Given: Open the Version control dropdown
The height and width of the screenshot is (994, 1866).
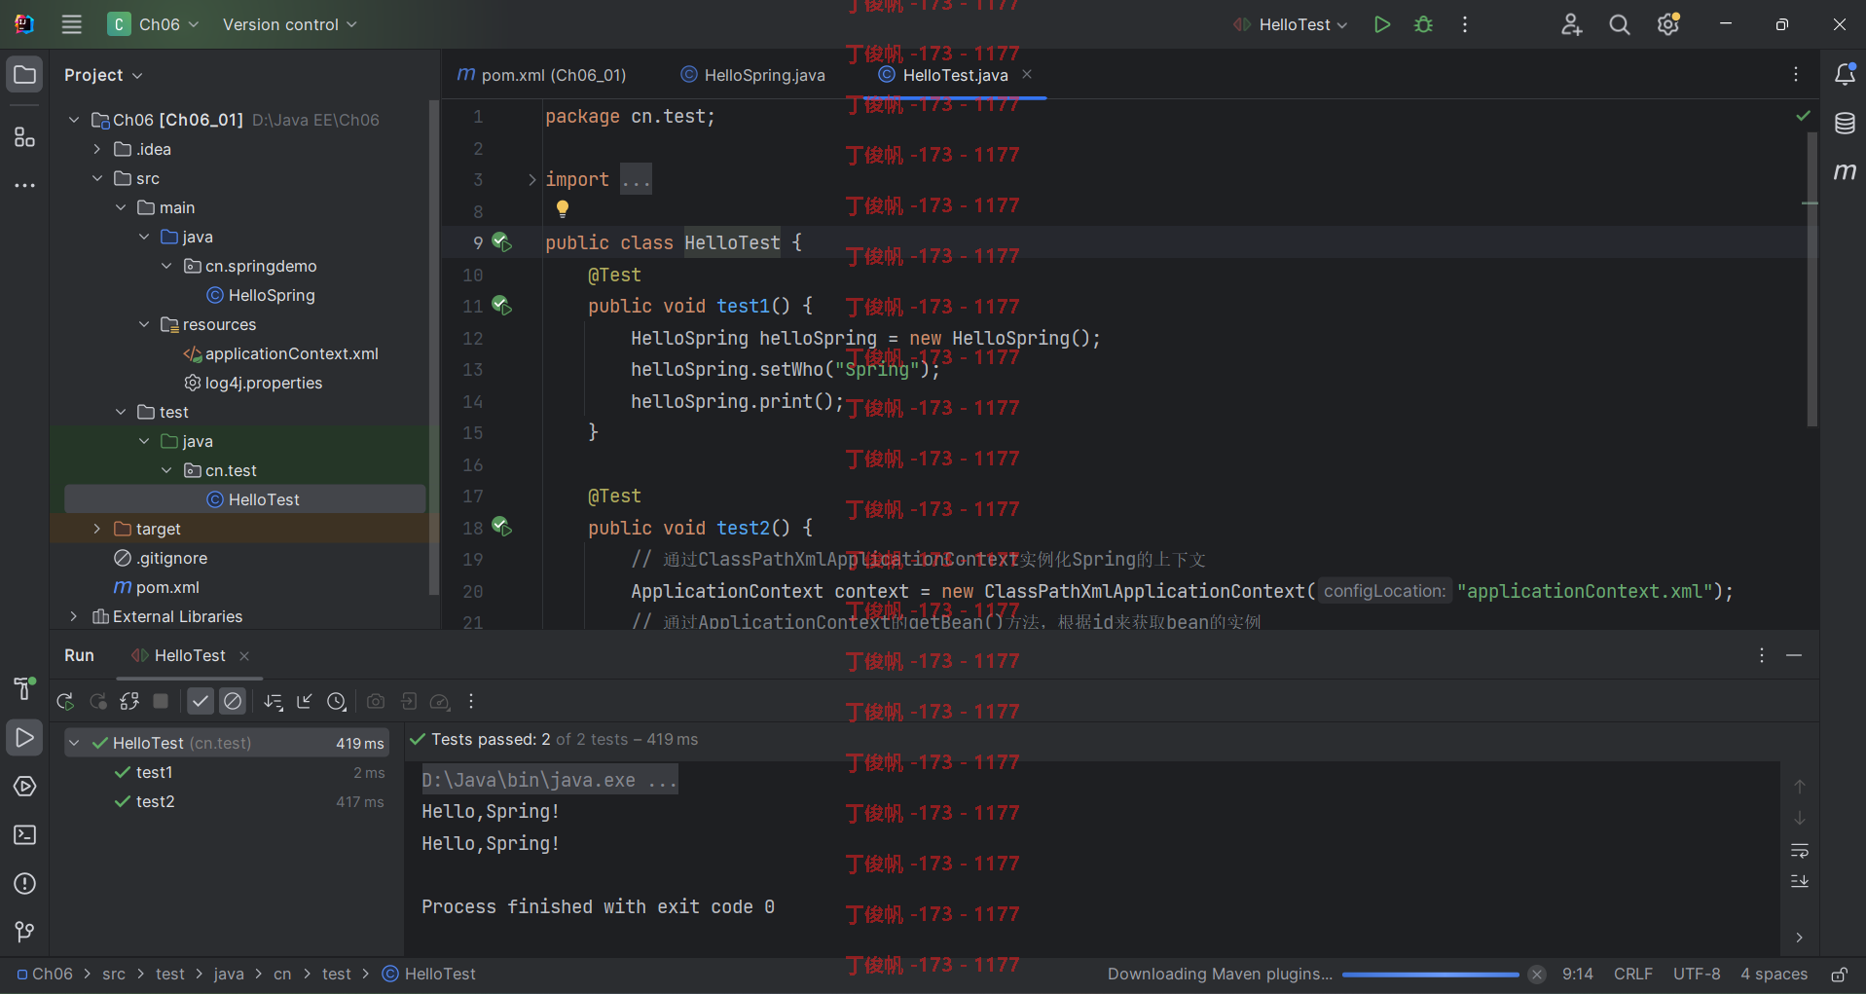Looking at the screenshot, I should (x=289, y=24).
